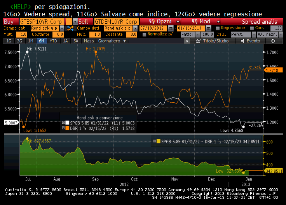The width and height of the screenshot is (286, 205).
Task: Click the GTDEM10YR Corp security field
Action: (x=116, y=22)
